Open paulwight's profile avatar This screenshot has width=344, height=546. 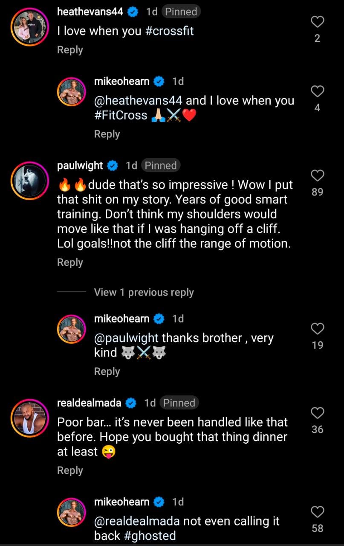[x=29, y=180]
